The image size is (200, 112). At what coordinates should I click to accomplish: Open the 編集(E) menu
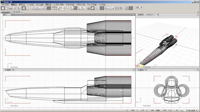14,4
